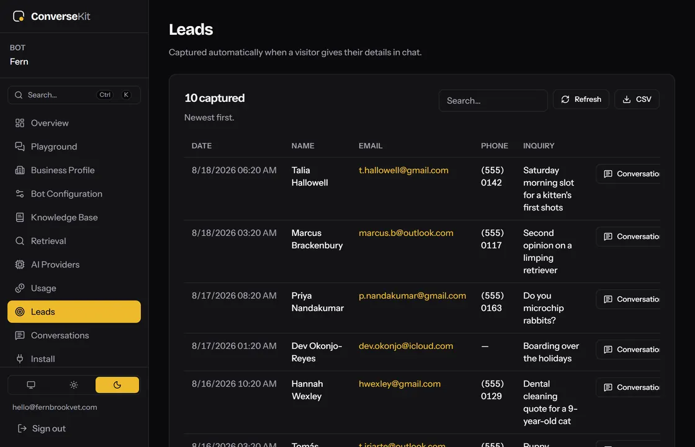Click the EMAIL column header
Screen dimensions: 695x447
pyautogui.click(x=370, y=146)
